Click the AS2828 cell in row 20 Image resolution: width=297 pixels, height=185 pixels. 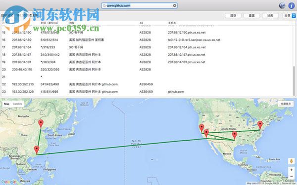tap(145, 70)
